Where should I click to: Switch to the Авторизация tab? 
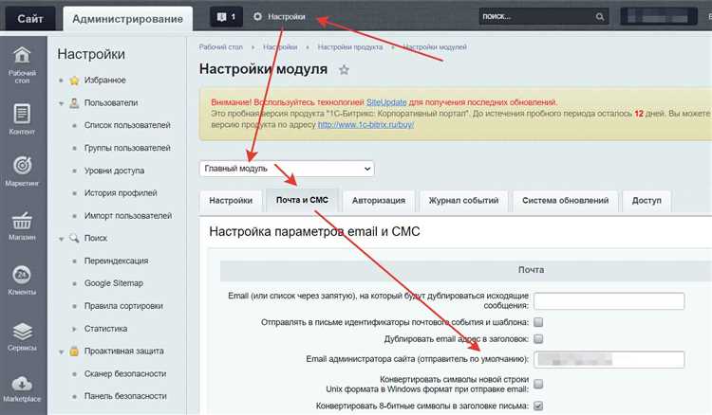pos(378,201)
